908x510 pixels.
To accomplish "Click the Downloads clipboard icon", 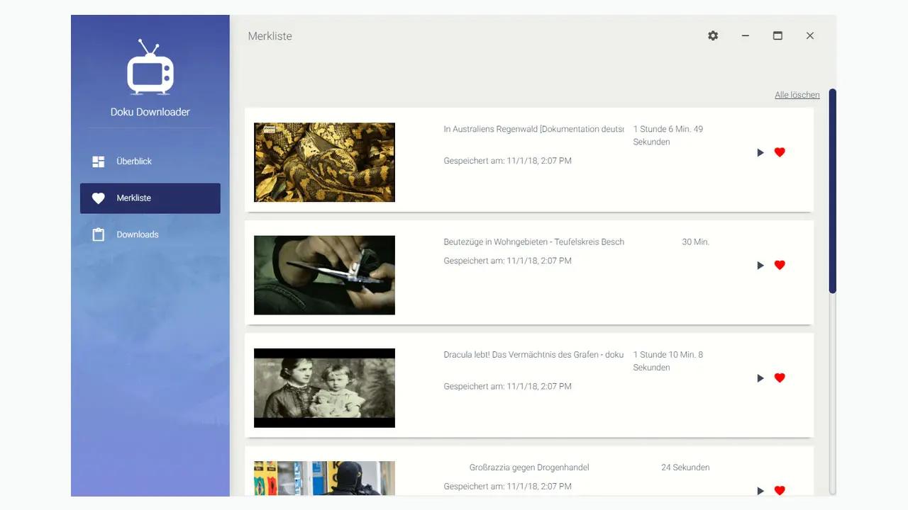I will tap(99, 234).
